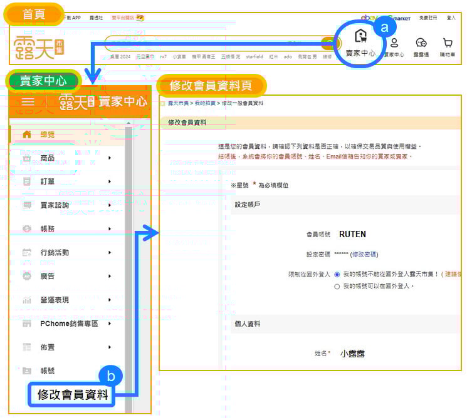Select 我的帳號不能從國外登入露天市集 radio option

[x=337, y=274]
